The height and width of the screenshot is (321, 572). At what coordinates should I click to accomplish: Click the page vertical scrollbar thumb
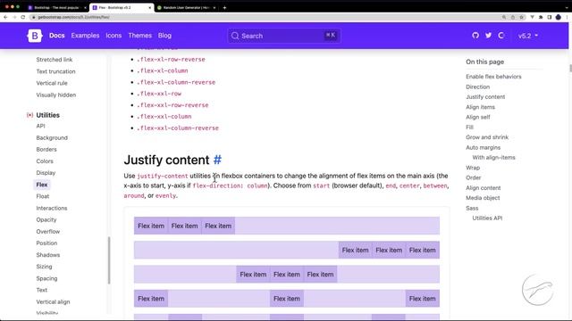coord(570,69)
